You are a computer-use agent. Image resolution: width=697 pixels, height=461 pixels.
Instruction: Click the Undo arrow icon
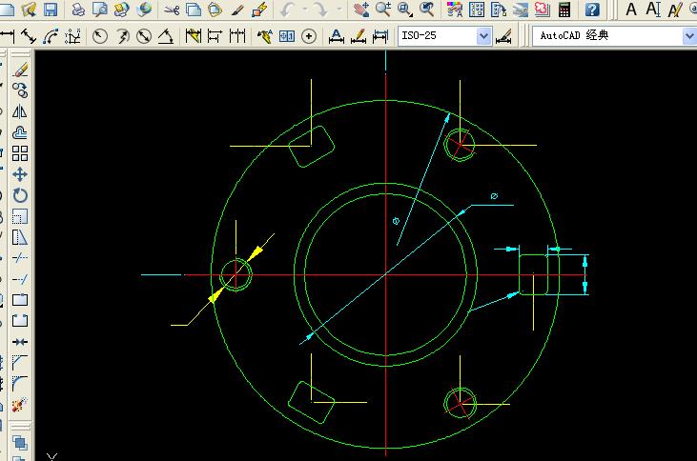tap(288, 9)
